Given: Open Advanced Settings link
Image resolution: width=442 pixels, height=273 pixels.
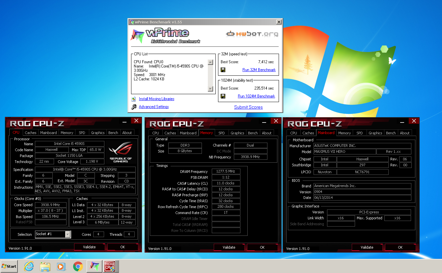Looking at the screenshot, I should [154, 107].
